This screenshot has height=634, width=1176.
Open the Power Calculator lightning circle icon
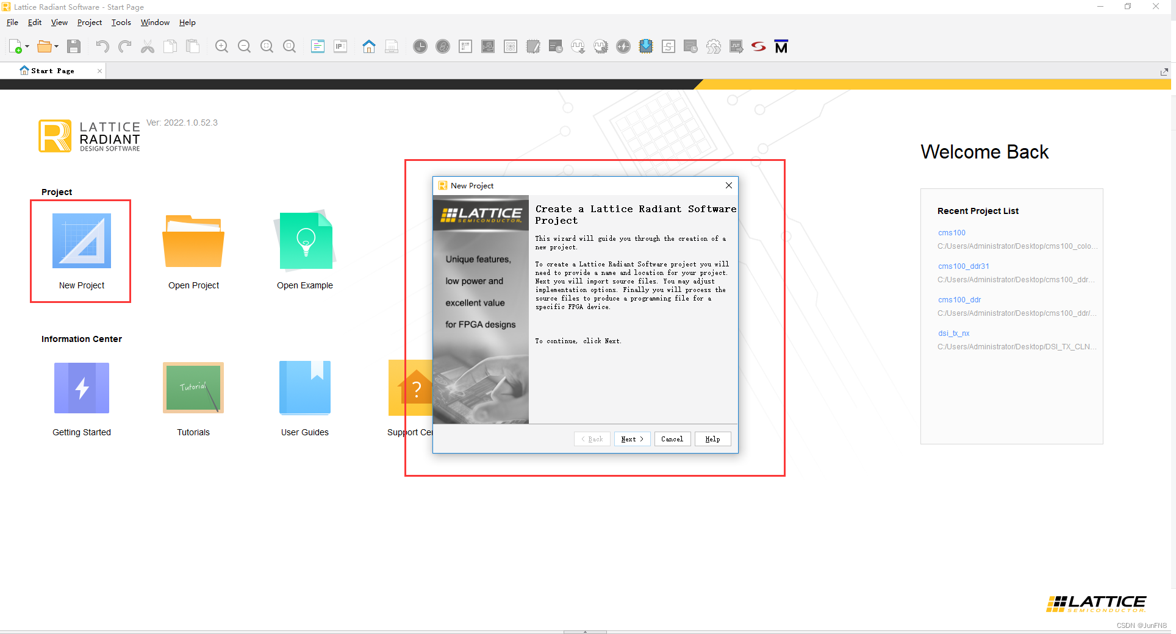[x=623, y=46]
